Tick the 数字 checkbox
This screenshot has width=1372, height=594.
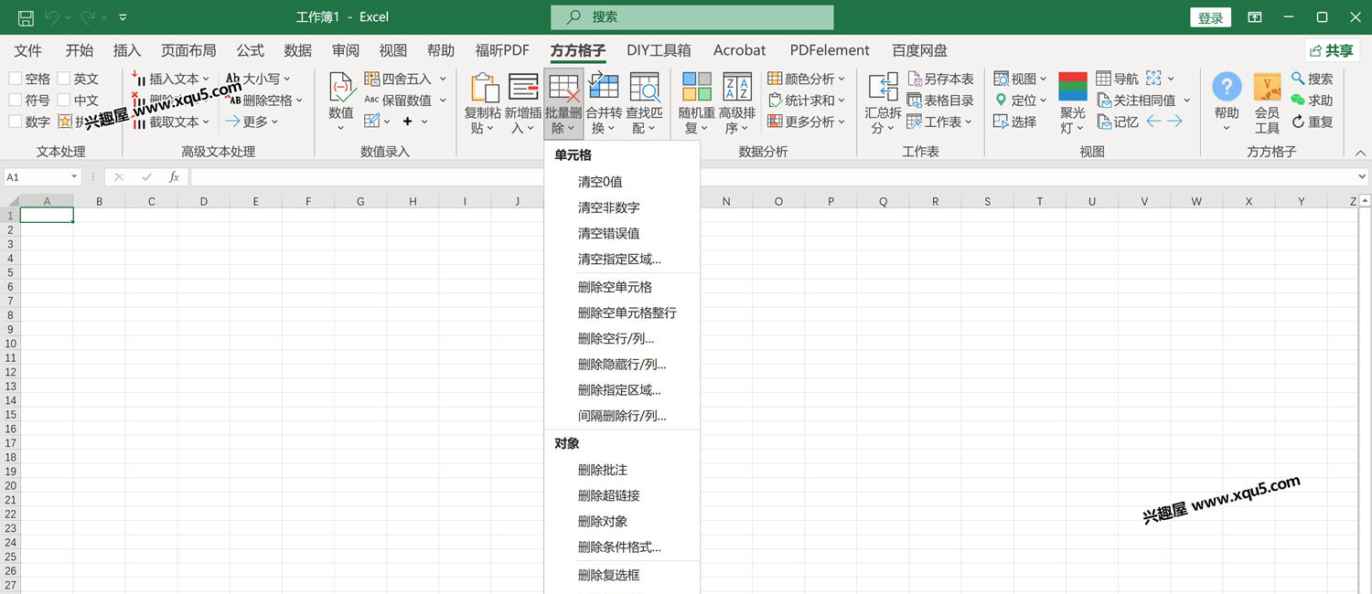click(x=15, y=122)
